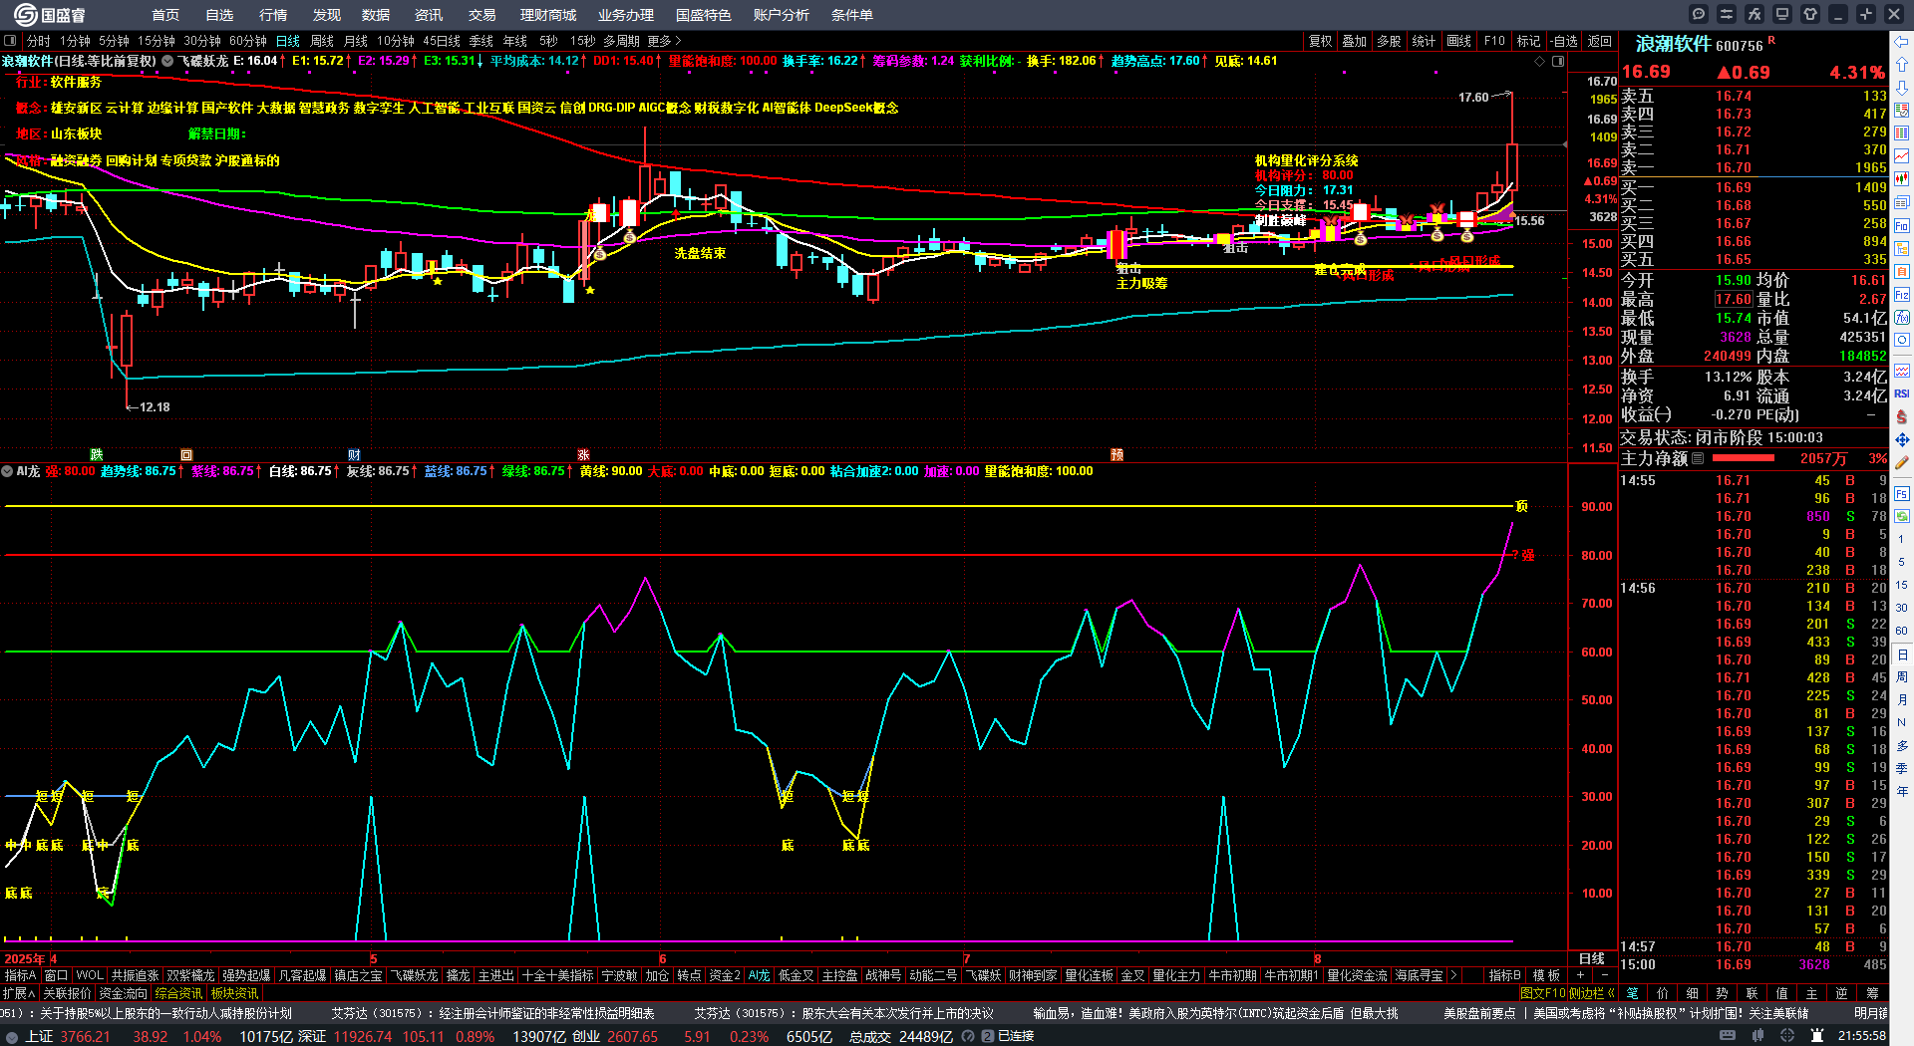Select the 笔 tab in bottom right panel
1914x1046 pixels.
click(1632, 993)
